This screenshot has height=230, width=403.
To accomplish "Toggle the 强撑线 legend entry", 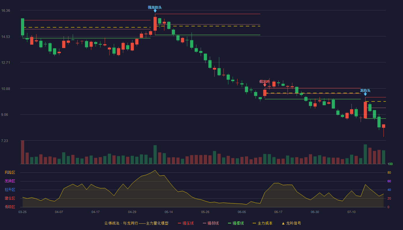I will [x=236, y=223].
